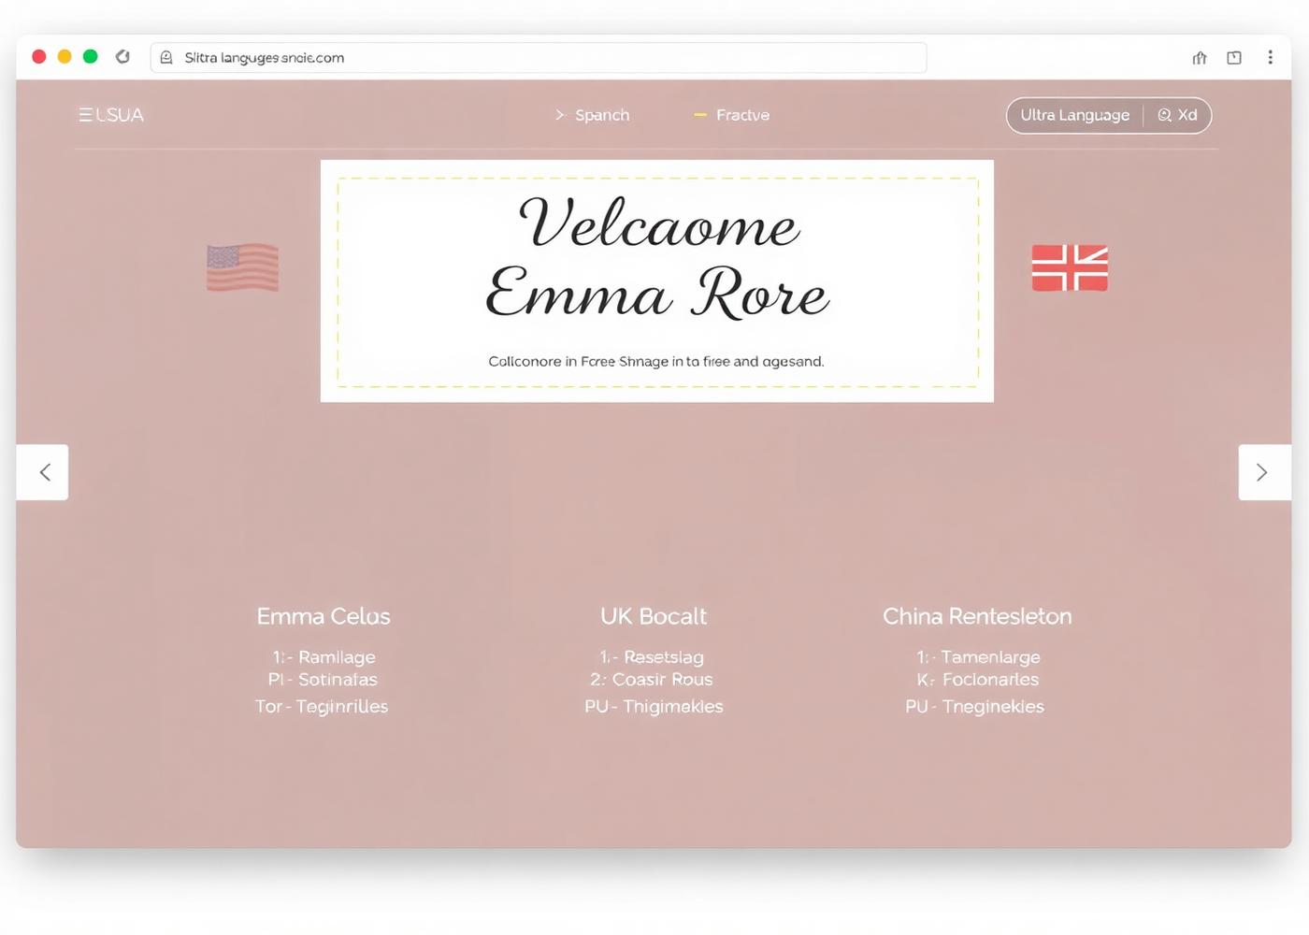The image size is (1309, 935).
Task: Open the browser three-dot menu
Action: pos(1270,58)
